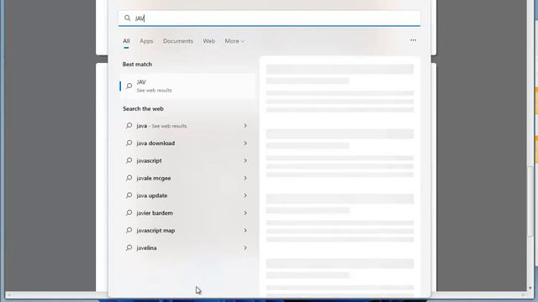Click search icon beside java web results
Screen dimensions: 538x302
click(x=129, y=125)
